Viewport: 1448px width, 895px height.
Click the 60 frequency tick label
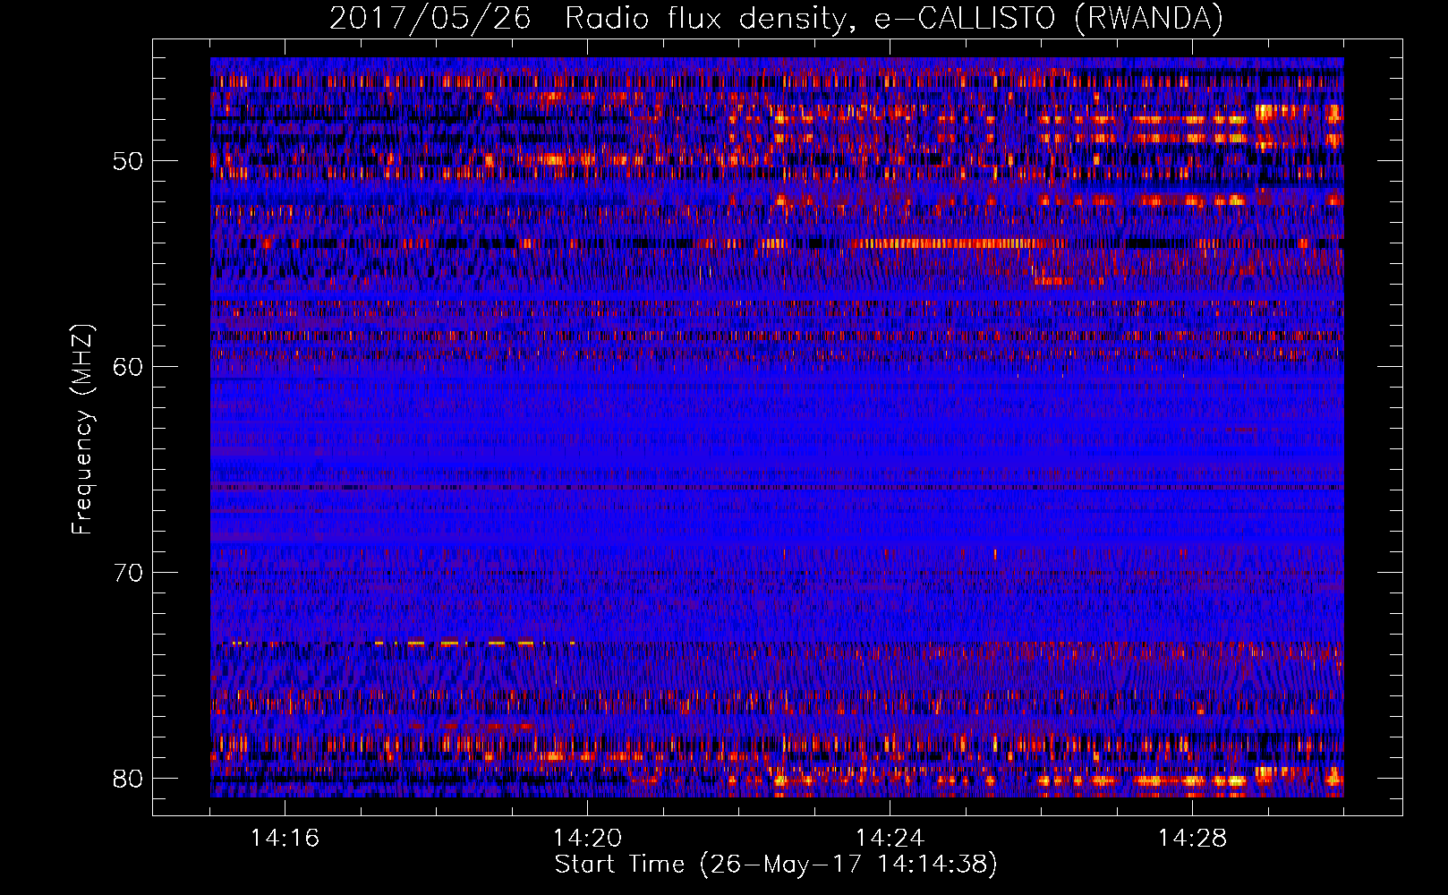pyautogui.click(x=128, y=367)
